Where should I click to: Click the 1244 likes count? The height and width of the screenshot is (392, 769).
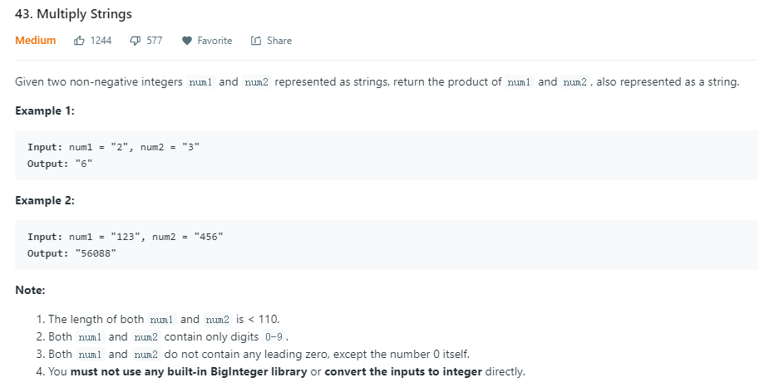[x=101, y=41]
